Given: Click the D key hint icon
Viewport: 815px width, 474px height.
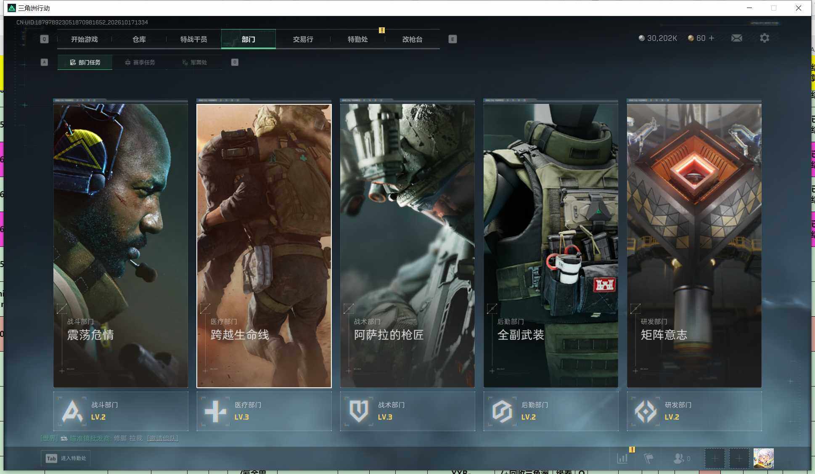Looking at the screenshot, I should coord(235,62).
